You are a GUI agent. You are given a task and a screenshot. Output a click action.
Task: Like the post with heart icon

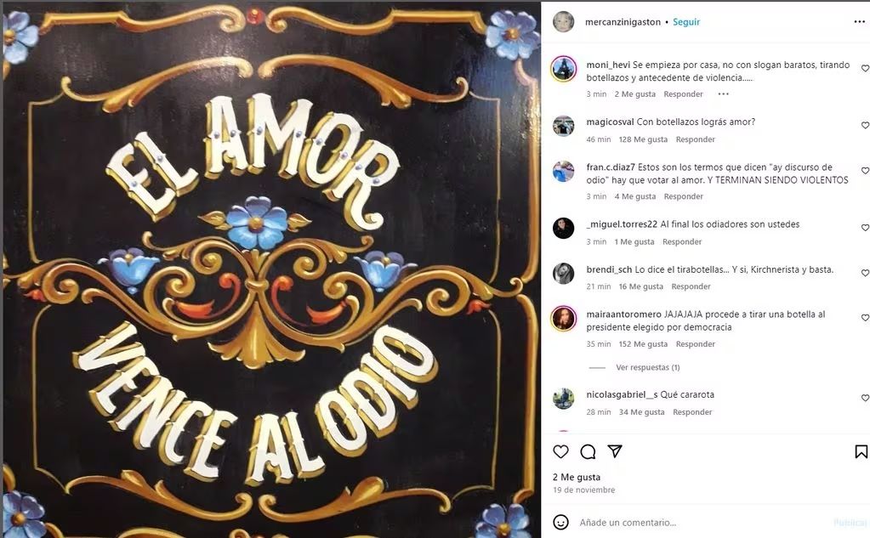tap(561, 451)
